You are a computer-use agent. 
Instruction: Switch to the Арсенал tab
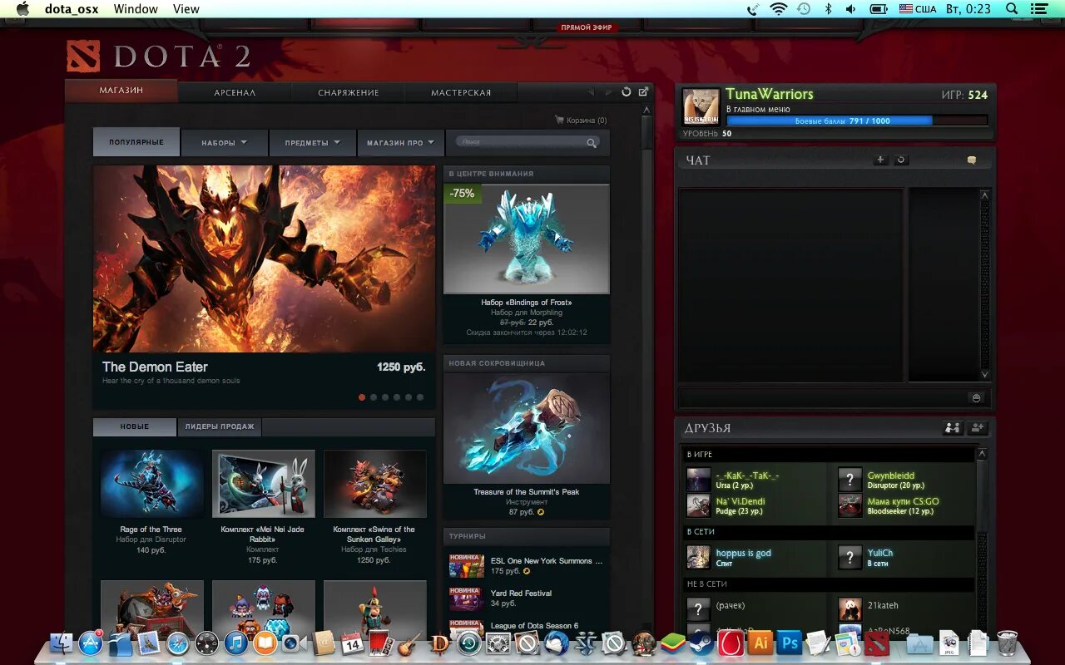coord(235,92)
